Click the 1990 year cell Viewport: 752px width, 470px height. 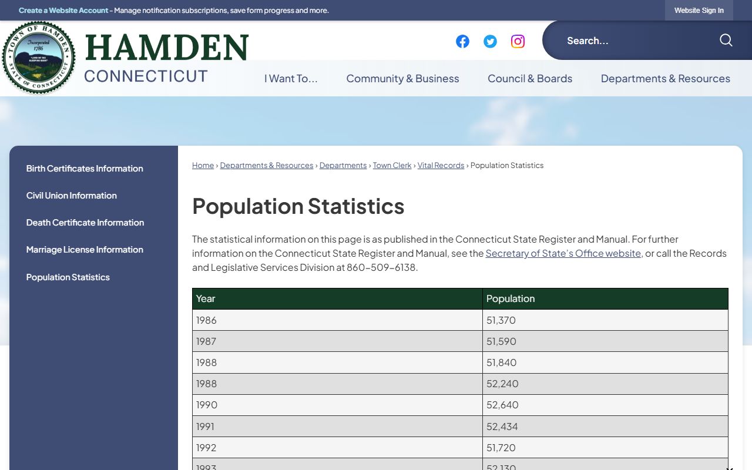pos(337,405)
